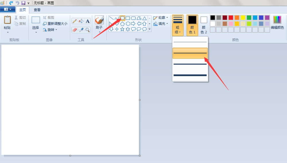Click inside the white drawing canvas

tap(70, 100)
